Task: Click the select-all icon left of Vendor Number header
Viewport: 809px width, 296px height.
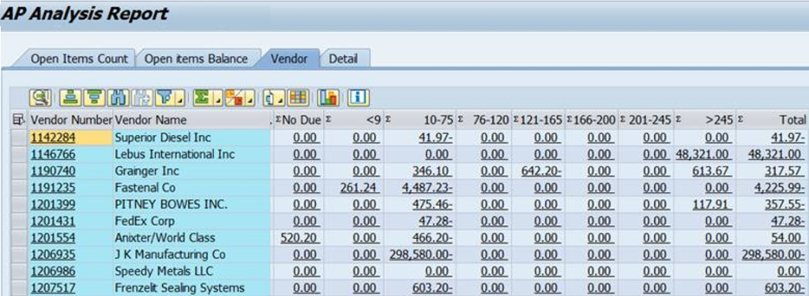Action: [x=19, y=120]
